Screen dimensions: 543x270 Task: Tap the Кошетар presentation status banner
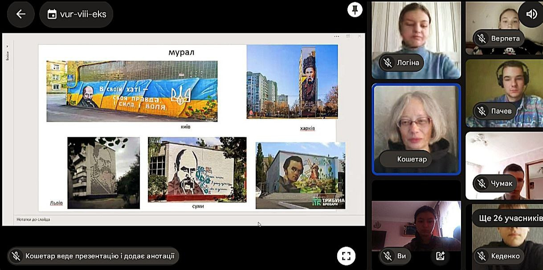click(94, 256)
